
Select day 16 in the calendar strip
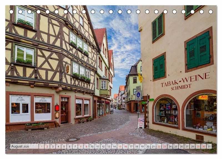(125, 146)
